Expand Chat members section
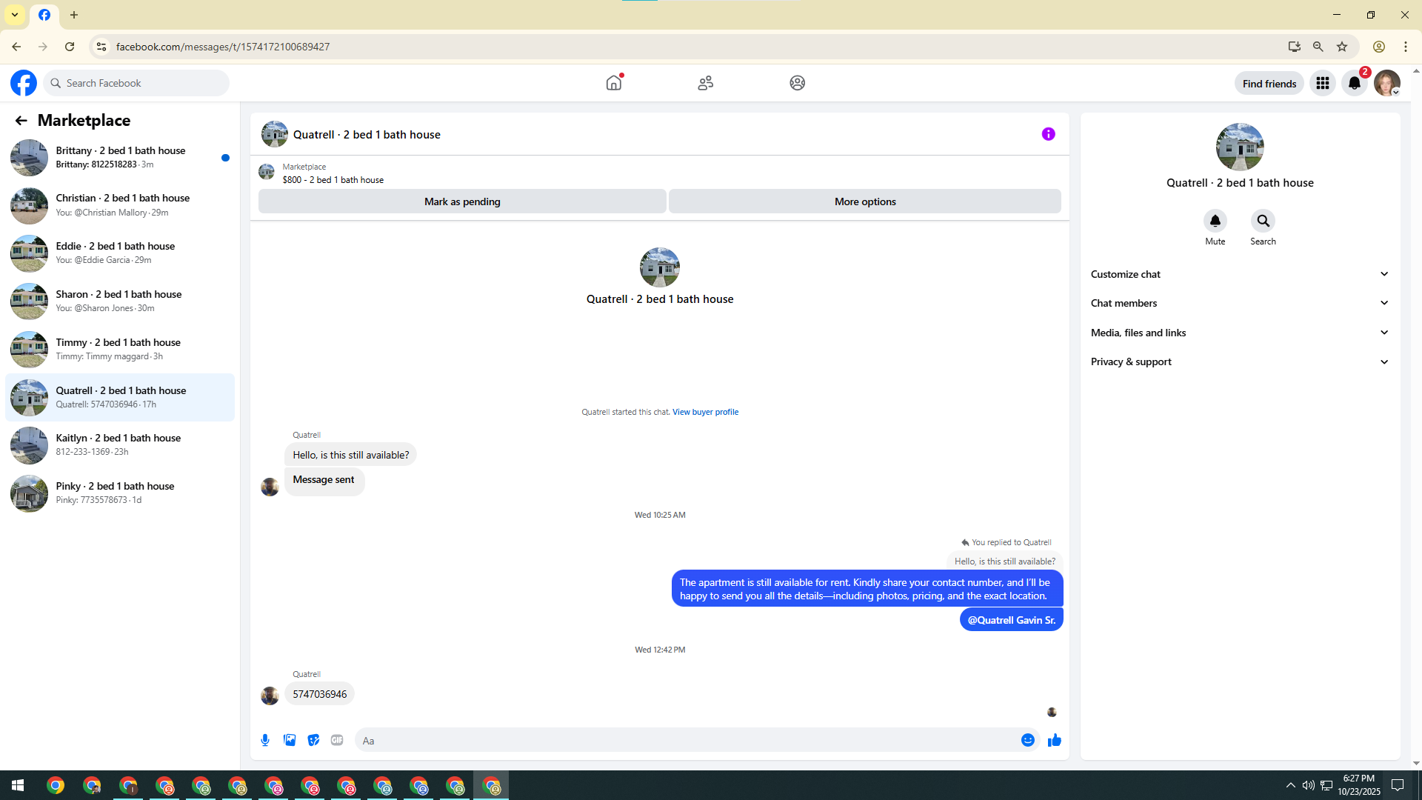1422x800 pixels. (1239, 303)
